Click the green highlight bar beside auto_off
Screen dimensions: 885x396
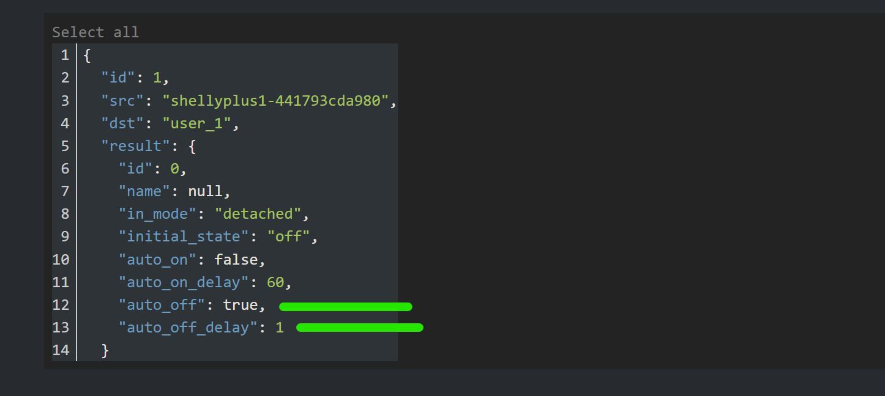[x=345, y=307]
